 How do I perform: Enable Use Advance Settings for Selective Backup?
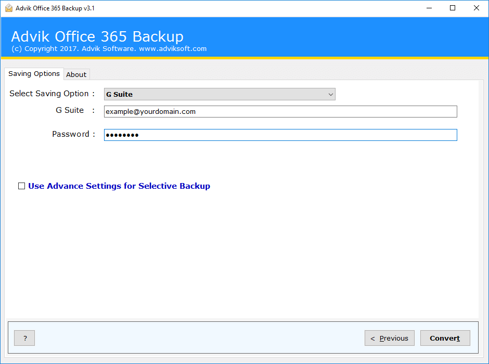click(x=21, y=186)
